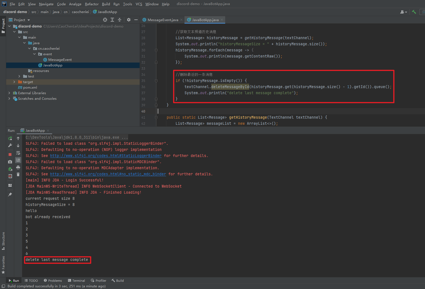
Task: Click caochenlei in the breadcrumb path
Action: 80,12
